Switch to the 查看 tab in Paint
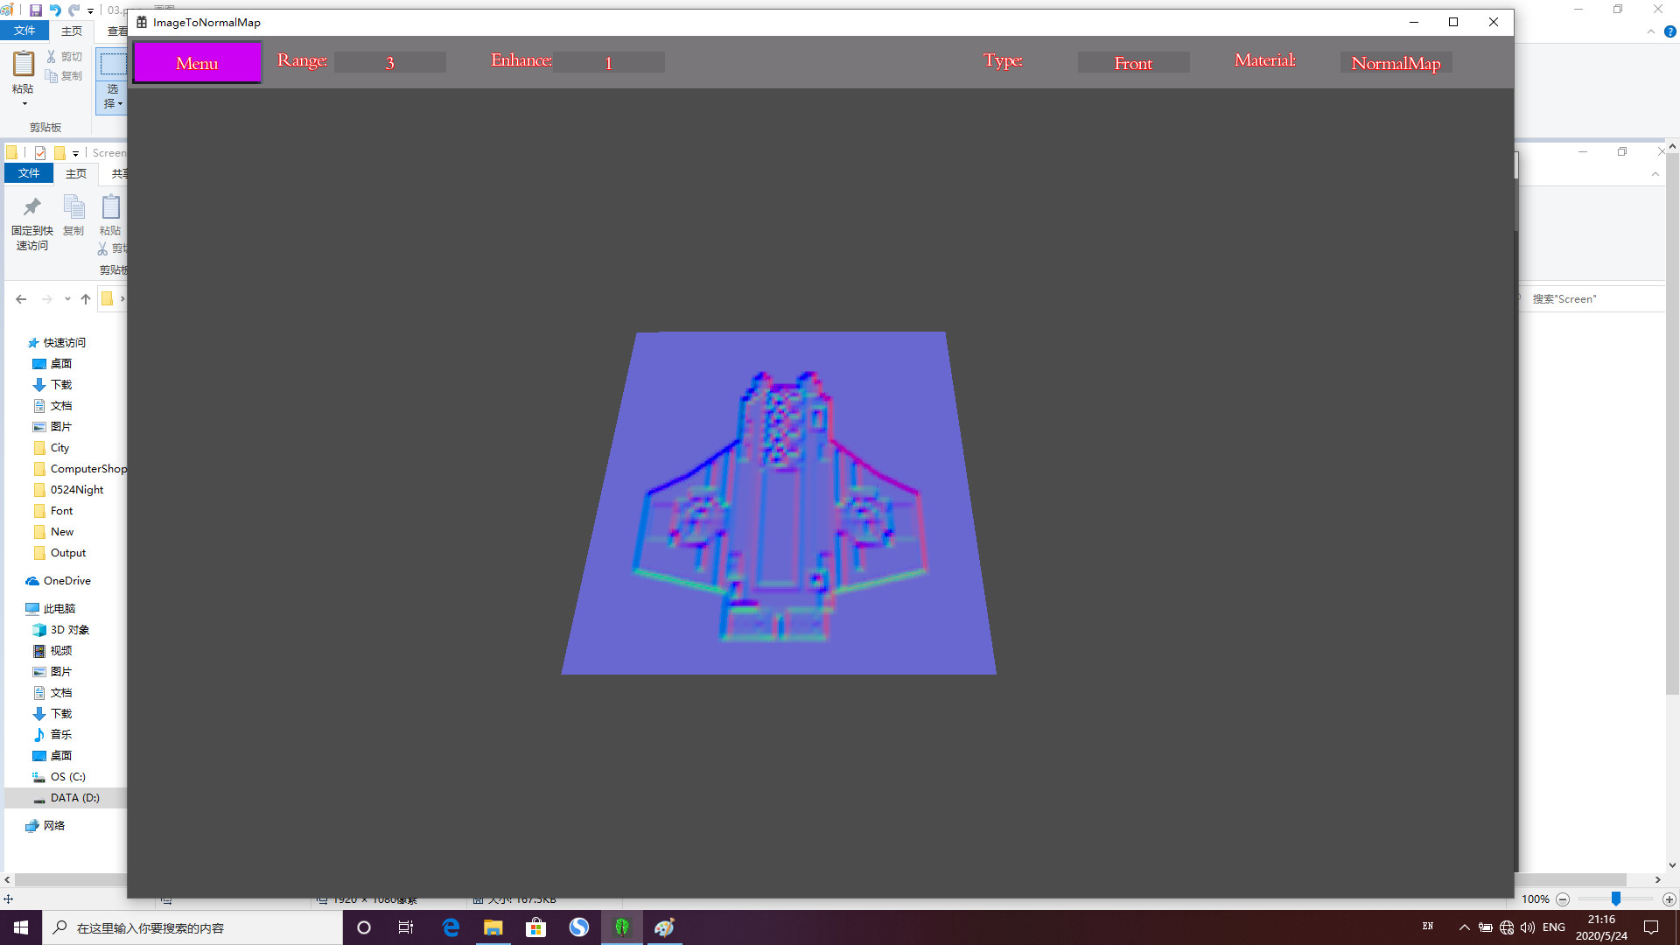The image size is (1680, 945). 119,30
